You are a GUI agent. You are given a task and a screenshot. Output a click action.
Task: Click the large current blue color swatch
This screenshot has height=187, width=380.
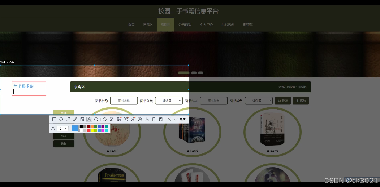[75, 128]
